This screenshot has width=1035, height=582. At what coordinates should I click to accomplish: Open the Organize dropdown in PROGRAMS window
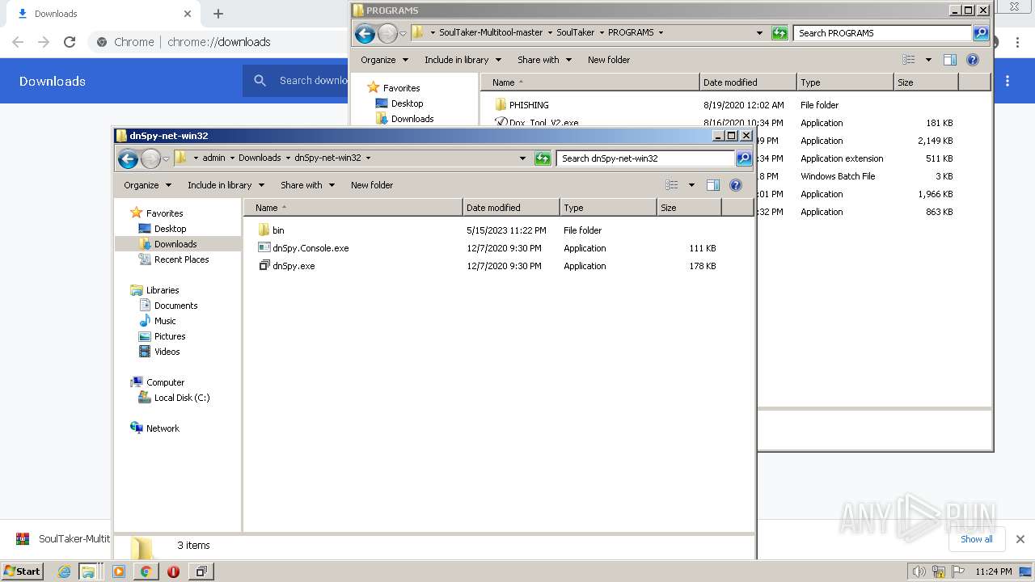pyautogui.click(x=384, y=60)
